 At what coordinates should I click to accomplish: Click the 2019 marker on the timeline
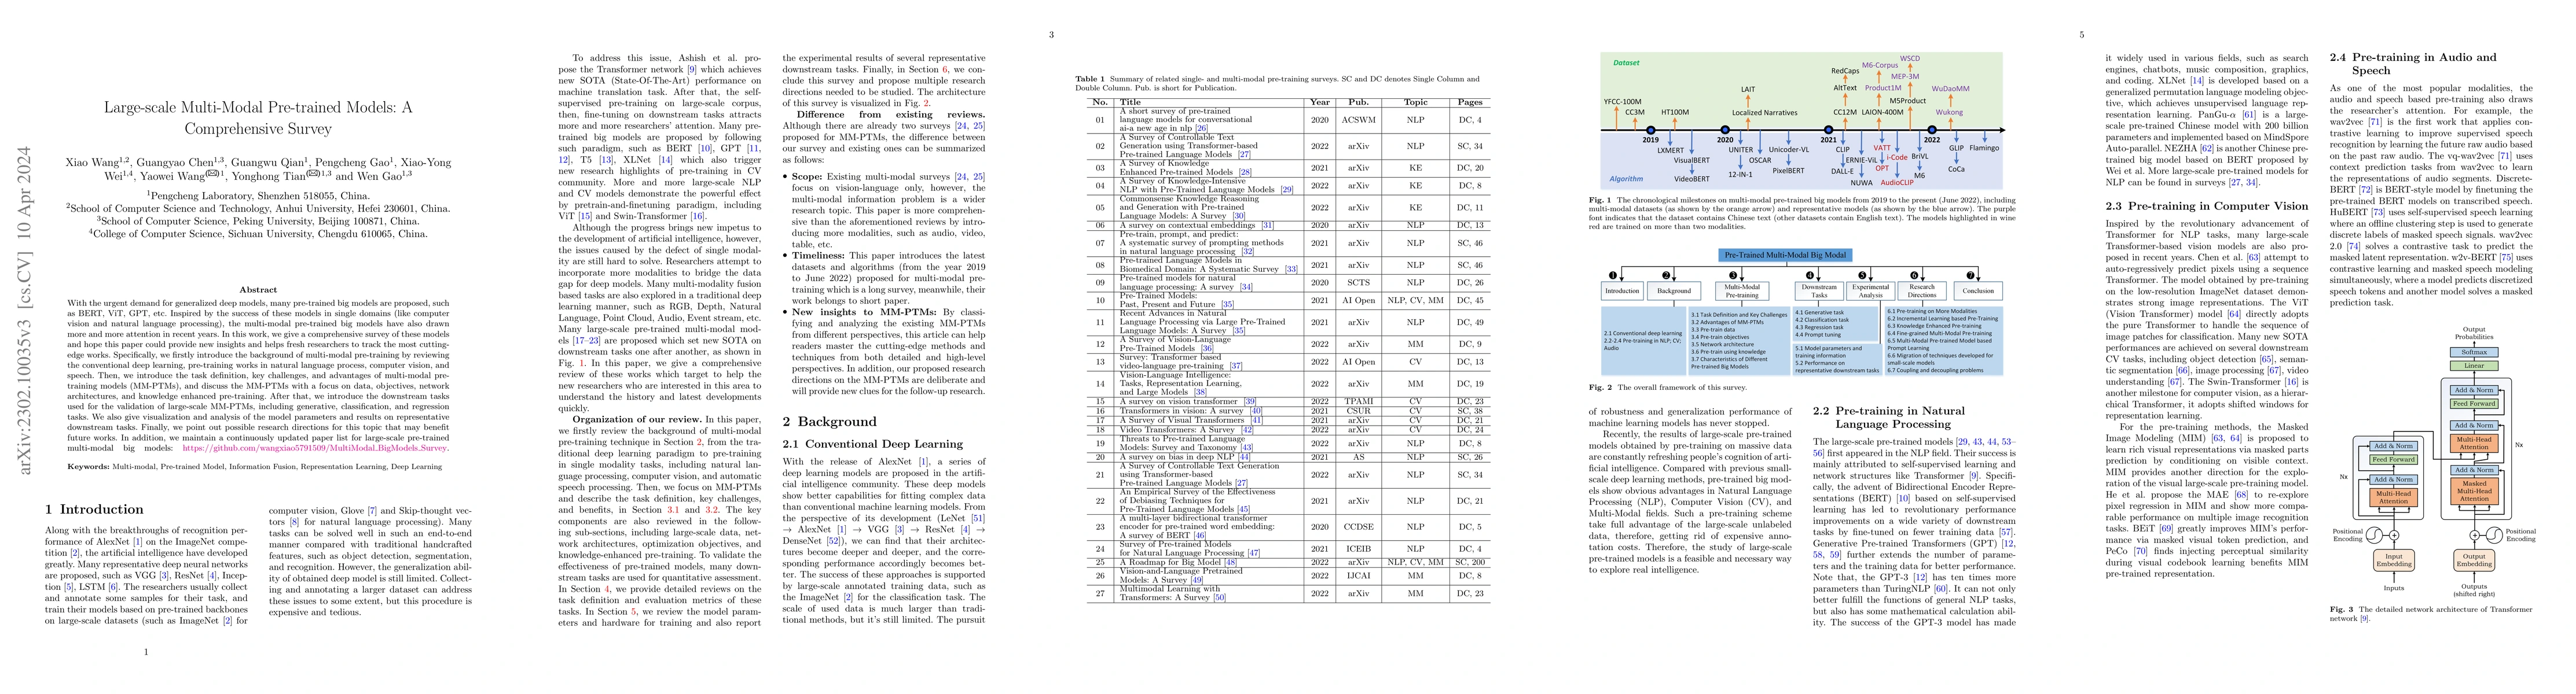(x=1651, y=130)
